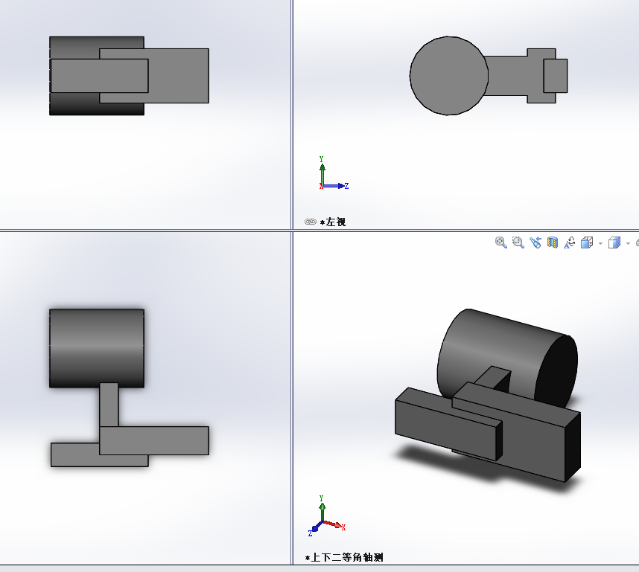The image size is (639, 572).
Task: Open the Dynamic Annotation Views tool
Action: tap(569, 242)
